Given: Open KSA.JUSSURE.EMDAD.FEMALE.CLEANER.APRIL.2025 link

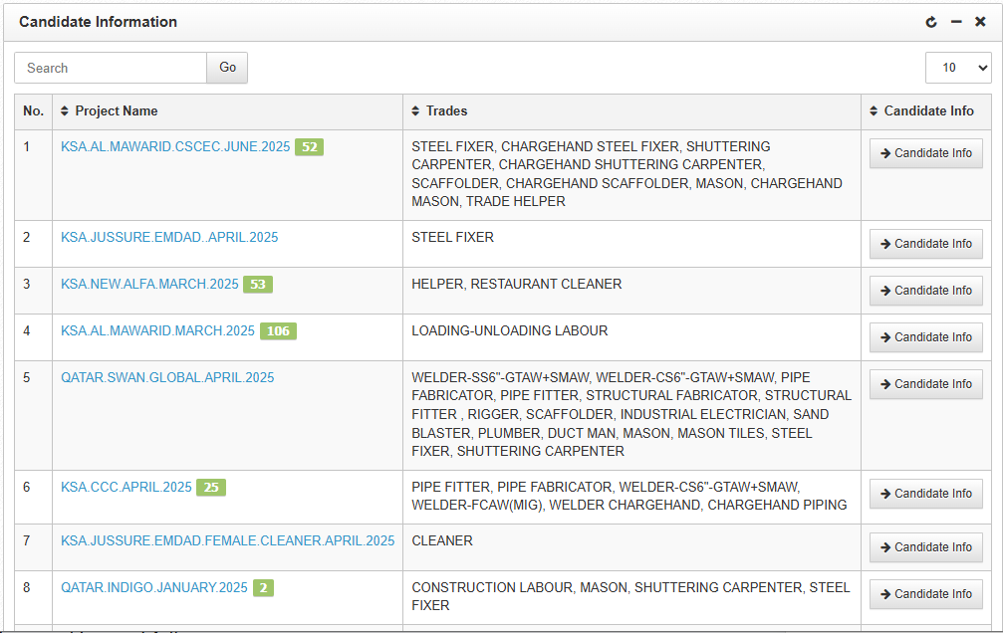Looking at the screenshot, I should pyautogui.click(x=227, y=541).
